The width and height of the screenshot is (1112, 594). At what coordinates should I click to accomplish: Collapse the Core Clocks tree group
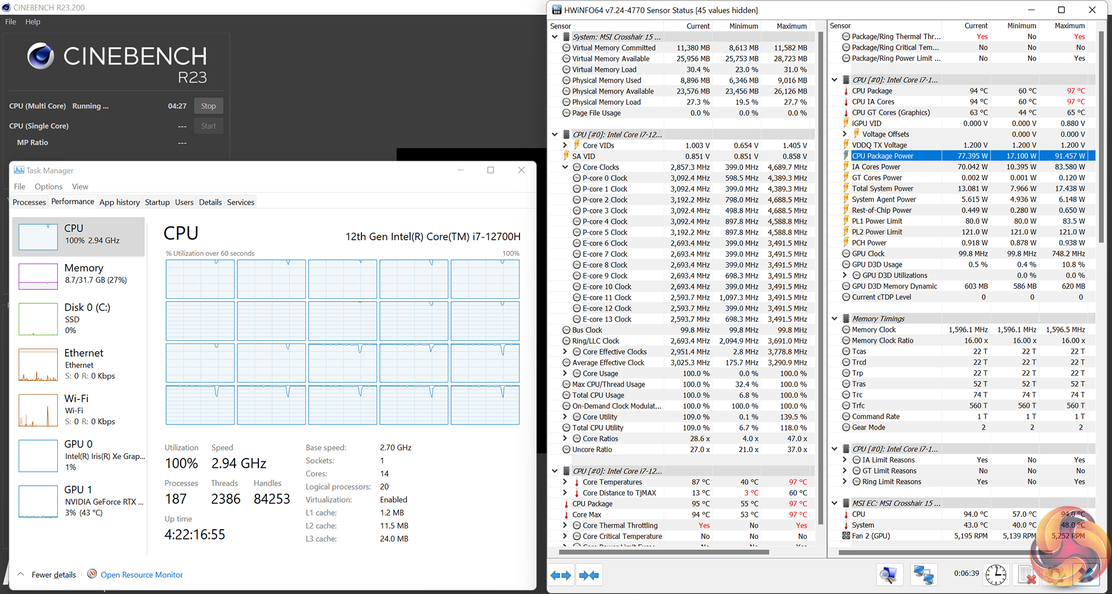pos(565,167)
